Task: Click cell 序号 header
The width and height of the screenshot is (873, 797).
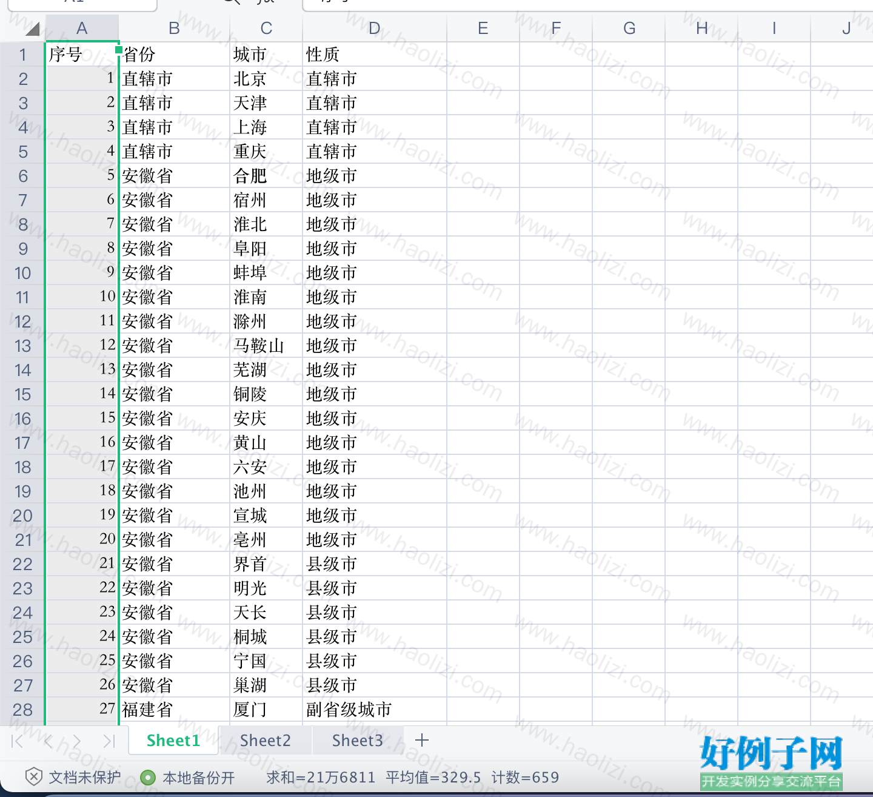Action: pos(82,55)
